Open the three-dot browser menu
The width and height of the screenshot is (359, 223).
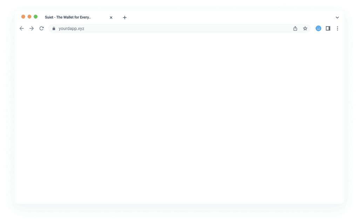[x=337, y=28]
